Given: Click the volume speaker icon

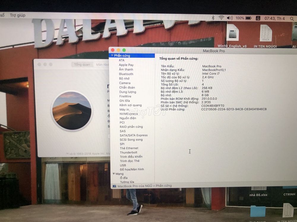Looking at the screenshot, I should pyautogui.click(x=230, y=18).
